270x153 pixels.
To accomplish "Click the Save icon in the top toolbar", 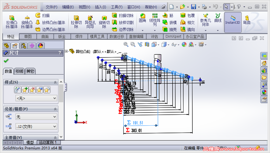I will point(194,7).
